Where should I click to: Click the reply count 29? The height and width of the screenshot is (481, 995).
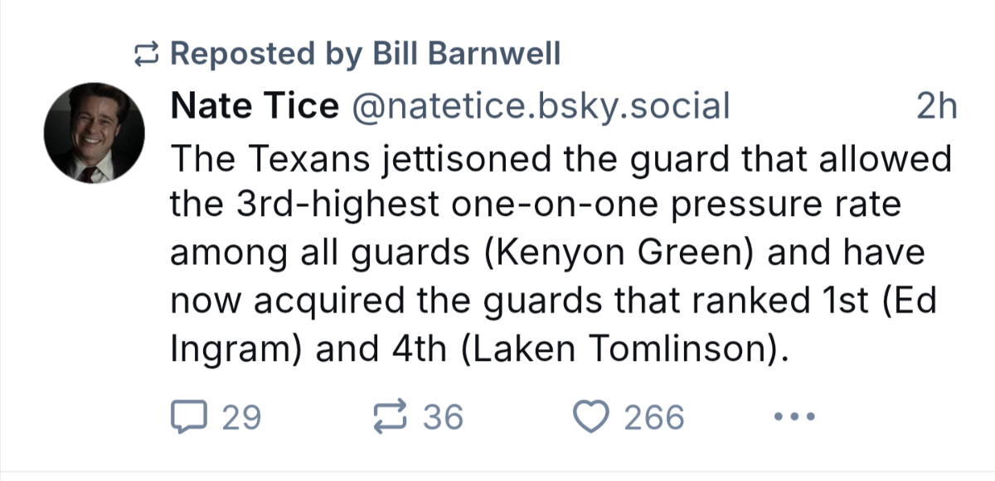(x=242, y=416)
